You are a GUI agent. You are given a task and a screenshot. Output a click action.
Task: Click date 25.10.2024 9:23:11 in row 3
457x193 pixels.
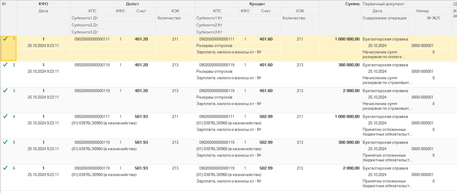pyautogui.click(x=43, y=97)
